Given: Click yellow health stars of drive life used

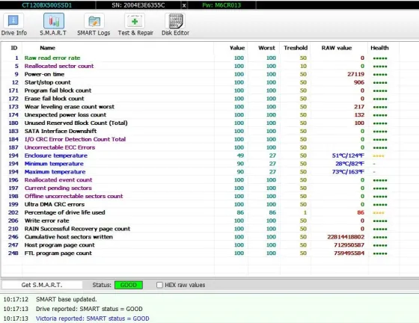Looking at the screenshot, I should point(379,213).
